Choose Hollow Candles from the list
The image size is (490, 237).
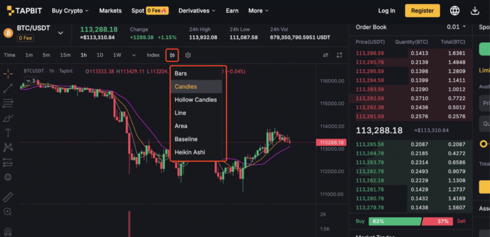tap(196, 100)
